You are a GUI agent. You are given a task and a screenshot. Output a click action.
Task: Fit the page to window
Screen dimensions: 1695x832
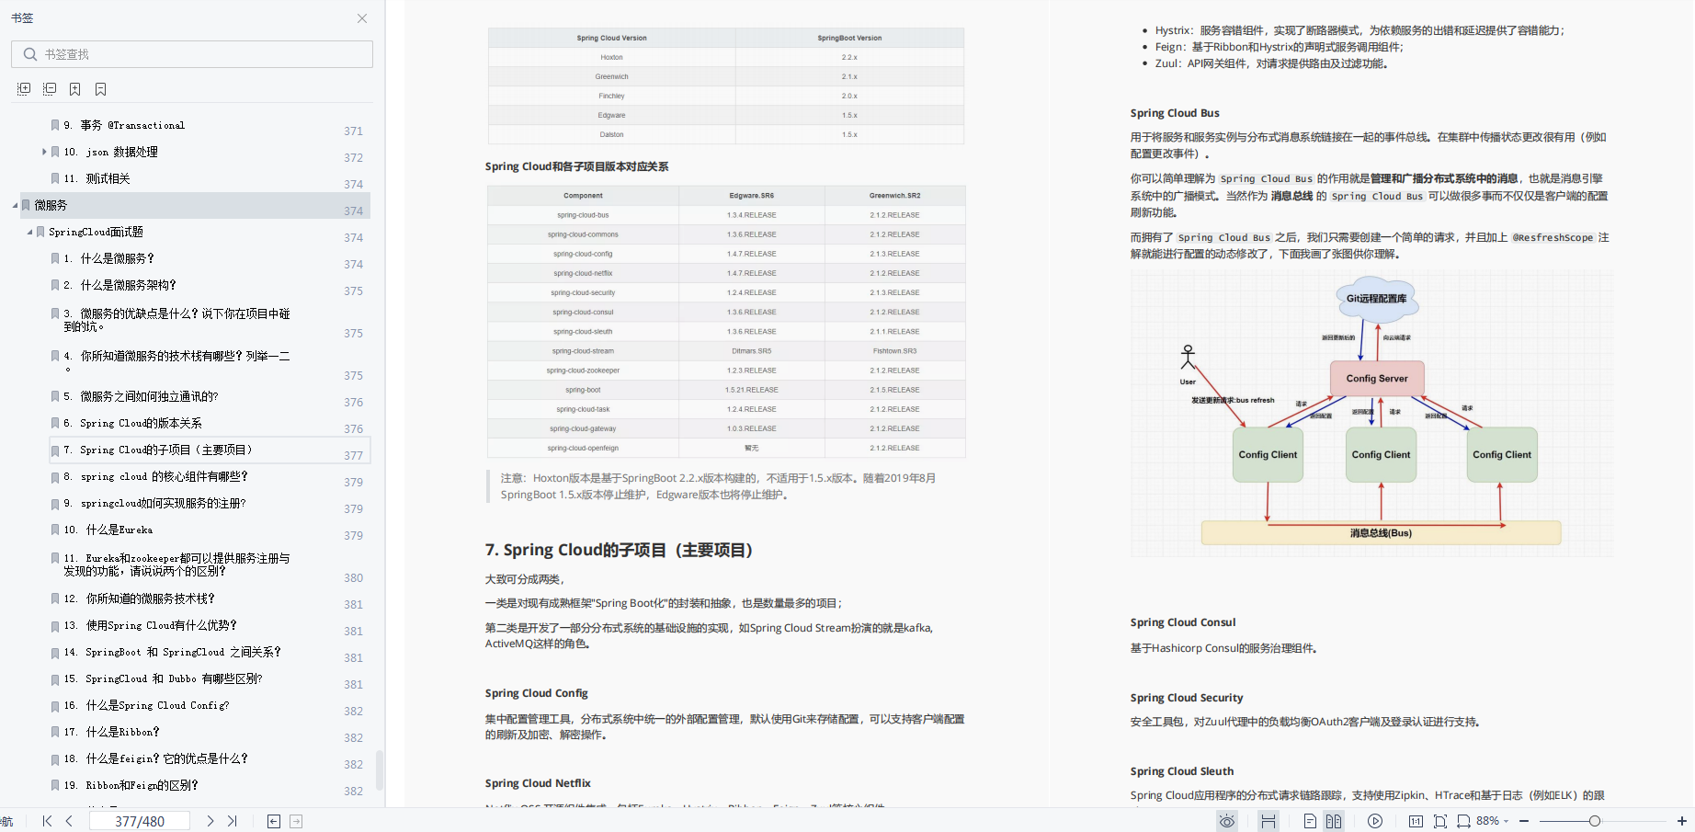click(1440, 821)
